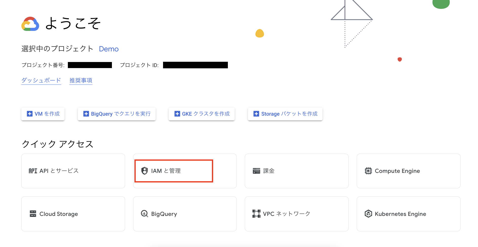The width and height of the screenshot is (478, 247).
Task: Select the BigQuery quick access card
Action: tap(185, 214)
